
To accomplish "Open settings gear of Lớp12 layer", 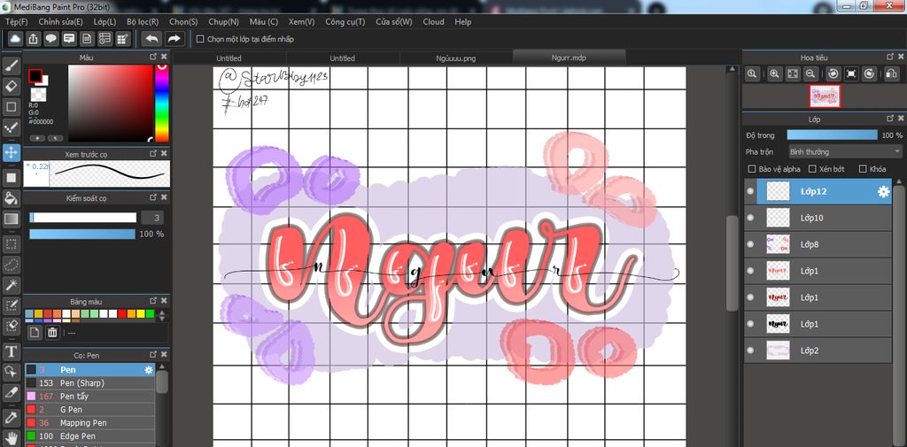I will pyautogui.click(x=883, y=192).
